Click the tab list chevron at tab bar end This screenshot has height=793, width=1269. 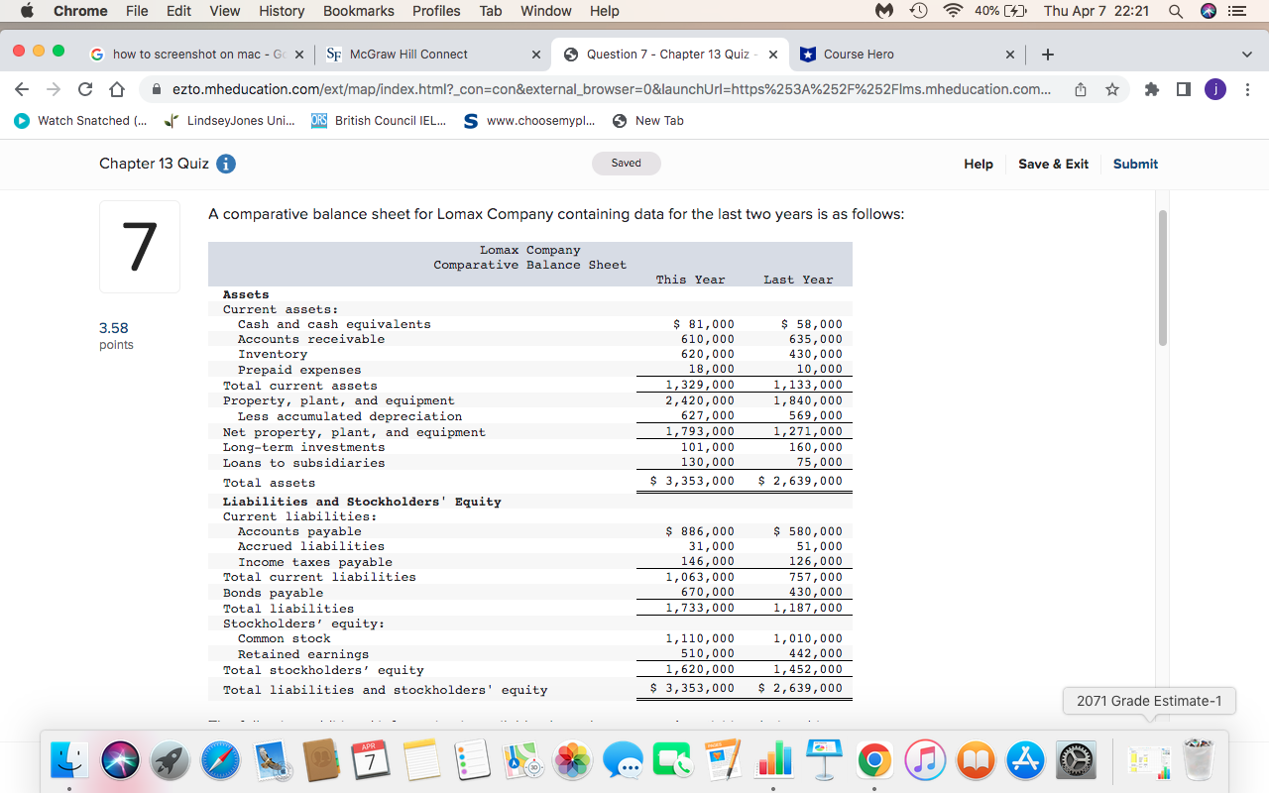coord(1246,55)
